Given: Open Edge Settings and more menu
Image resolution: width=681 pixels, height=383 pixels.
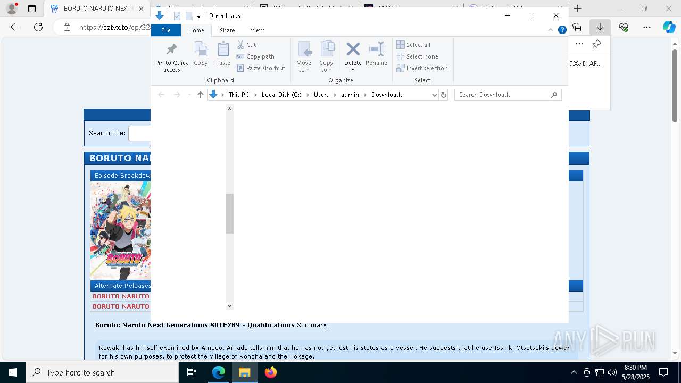Looking at the screenshot, I should click(x=647, y=27).
